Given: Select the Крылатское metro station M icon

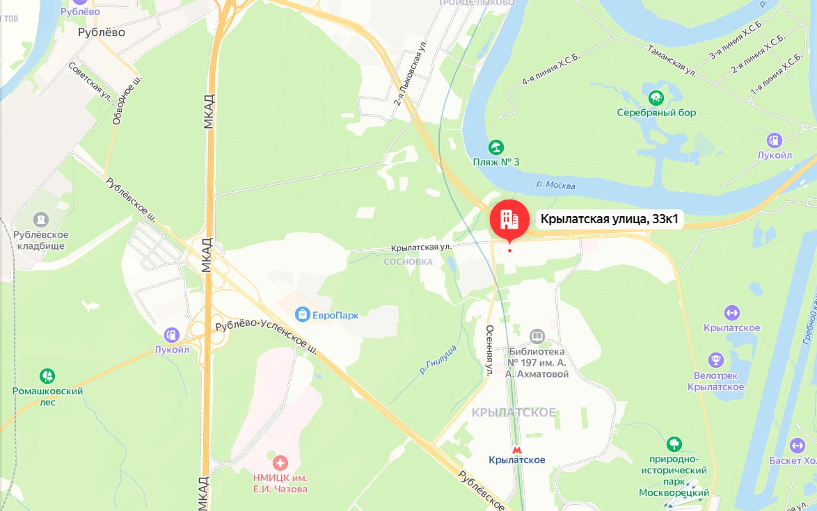Looking at the screenshot, I should 517,450.
